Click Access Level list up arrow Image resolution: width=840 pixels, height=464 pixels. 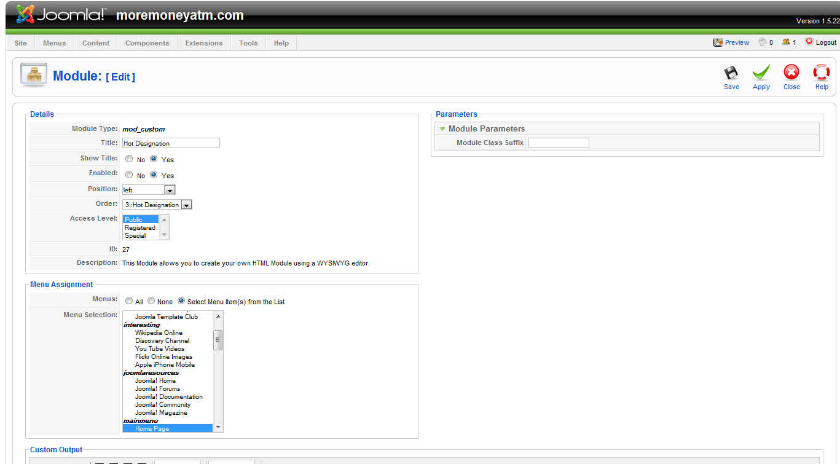(x=164, y=219)
